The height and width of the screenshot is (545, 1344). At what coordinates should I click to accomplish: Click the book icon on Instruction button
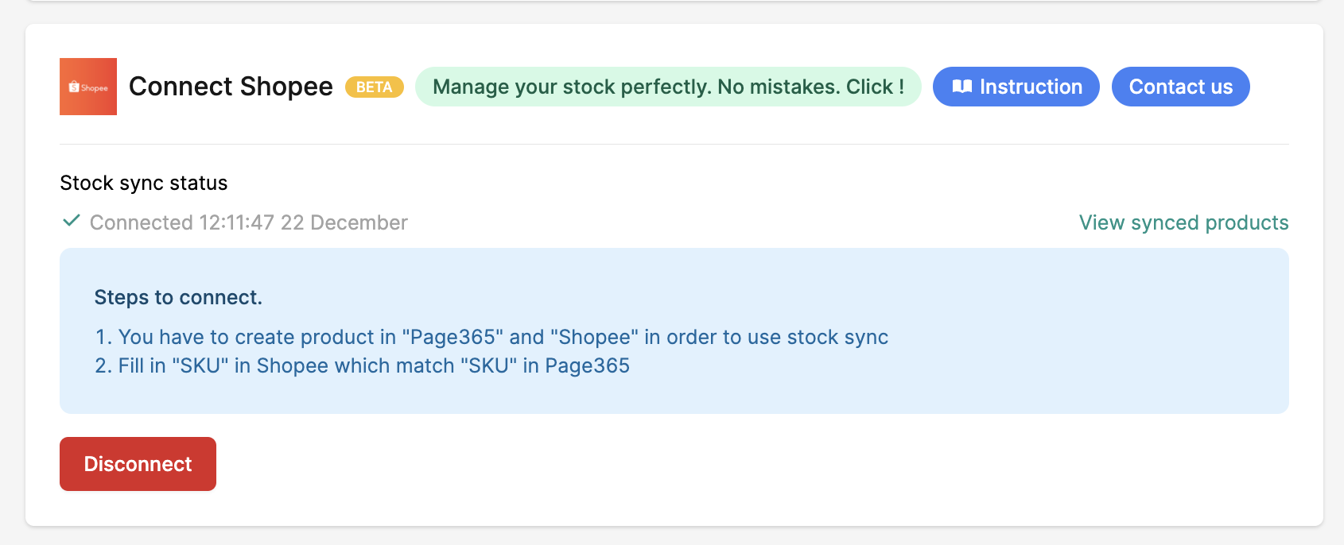point(962,87)
